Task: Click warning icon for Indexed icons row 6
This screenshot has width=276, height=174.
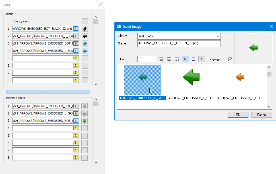Action: [x=76, y=143]
